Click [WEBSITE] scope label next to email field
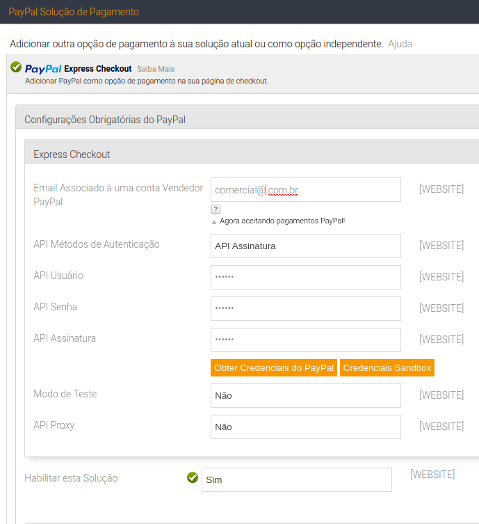 [441, 189]
